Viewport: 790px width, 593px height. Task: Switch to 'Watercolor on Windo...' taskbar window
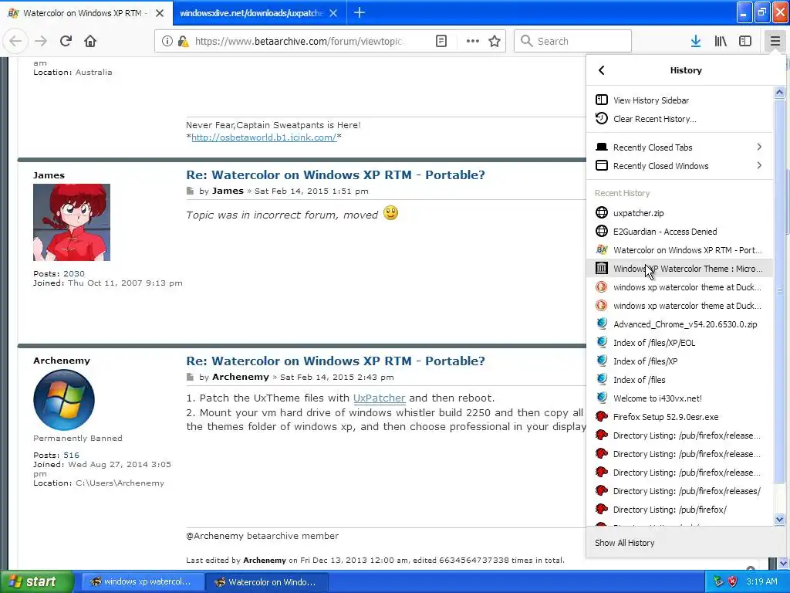point(267,581)
